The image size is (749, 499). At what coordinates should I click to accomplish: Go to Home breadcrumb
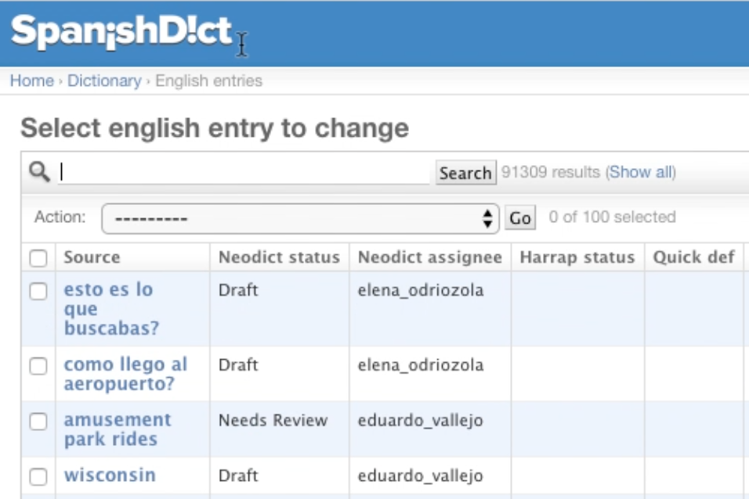(x=31, y=81)
